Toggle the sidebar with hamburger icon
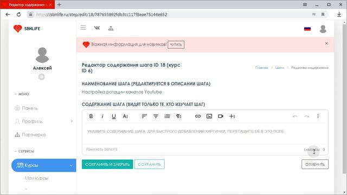This screenshot has width=347, height=195. [83, 28]
